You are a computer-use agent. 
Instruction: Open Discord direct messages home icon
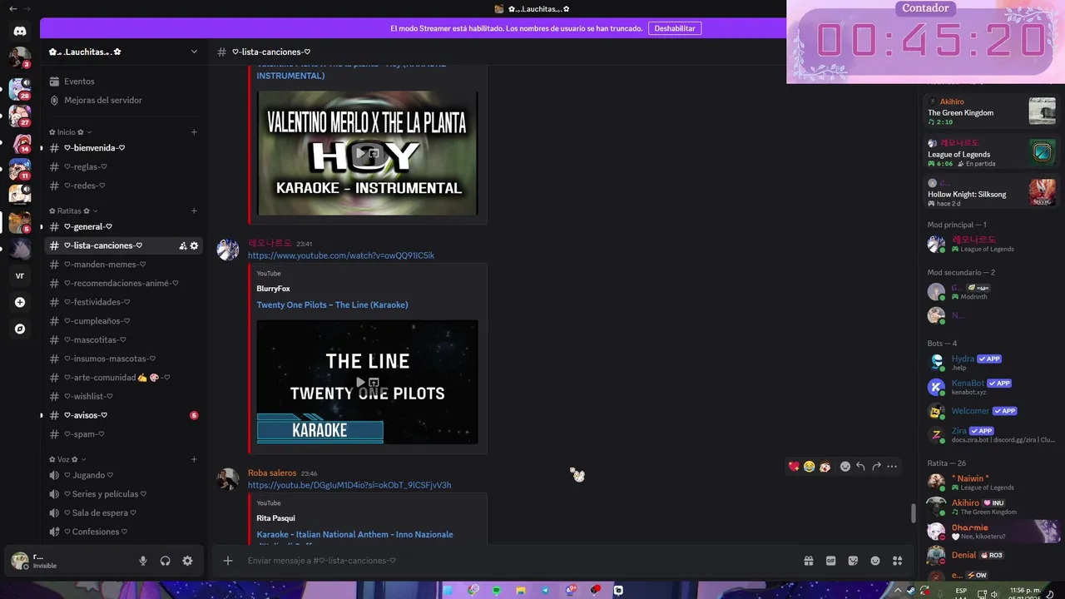20,31
